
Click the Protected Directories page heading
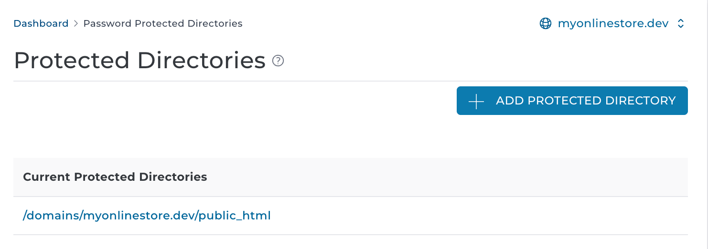[139, 61]
